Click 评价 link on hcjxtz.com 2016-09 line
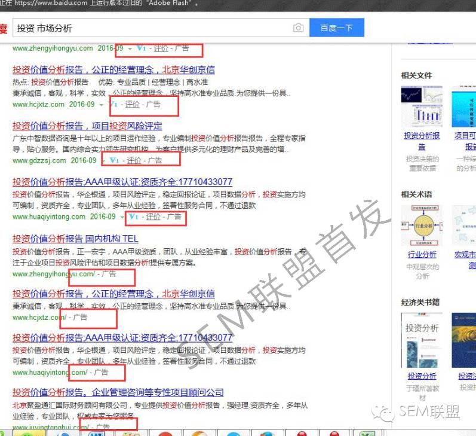476x436 pixels. [133, 104]
